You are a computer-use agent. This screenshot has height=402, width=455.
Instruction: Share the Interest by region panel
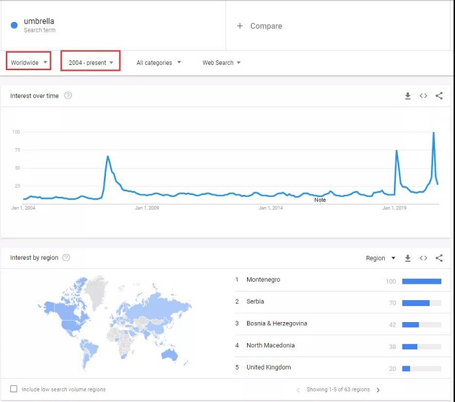439,258
